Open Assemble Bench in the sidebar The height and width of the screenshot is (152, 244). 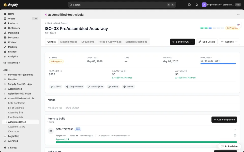[x=20, y=122]
